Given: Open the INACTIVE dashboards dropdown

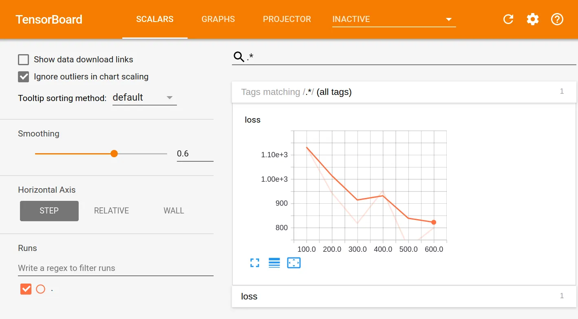Looking at the screenshot, I should pyautogui.click(x=394, y=19).
